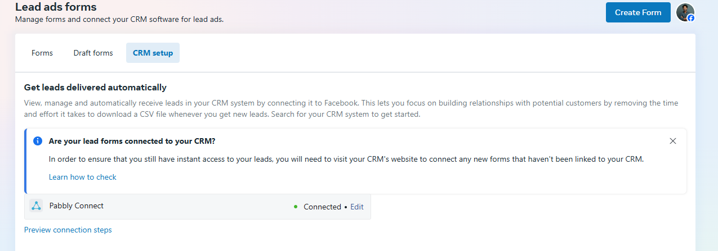The height and width of the screenshot is (251, 718).
Task: Switch to the Forms tab
Action: point(42,53)
